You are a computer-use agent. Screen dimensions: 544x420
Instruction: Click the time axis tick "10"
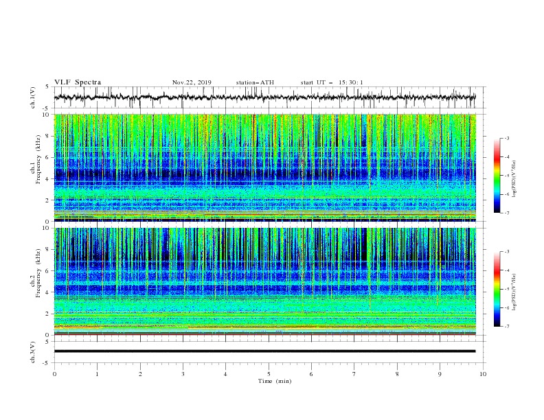[x=483, y=374]
